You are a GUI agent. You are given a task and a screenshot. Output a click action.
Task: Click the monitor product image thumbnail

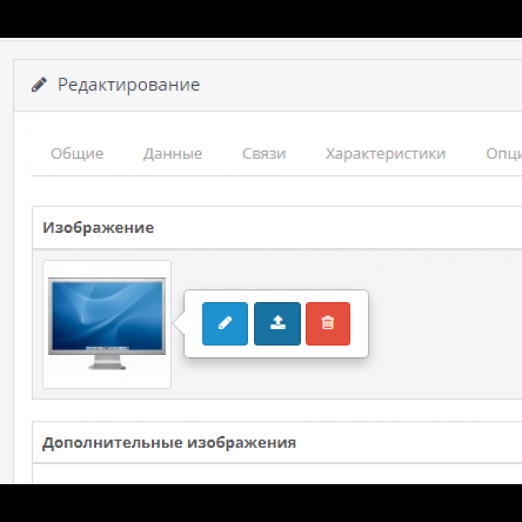tap(107, 324)
